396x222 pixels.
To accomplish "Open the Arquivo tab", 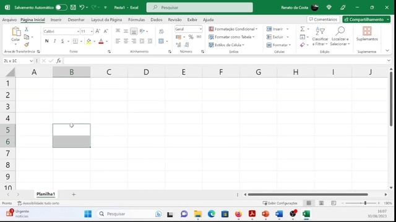I will point(9,20).
